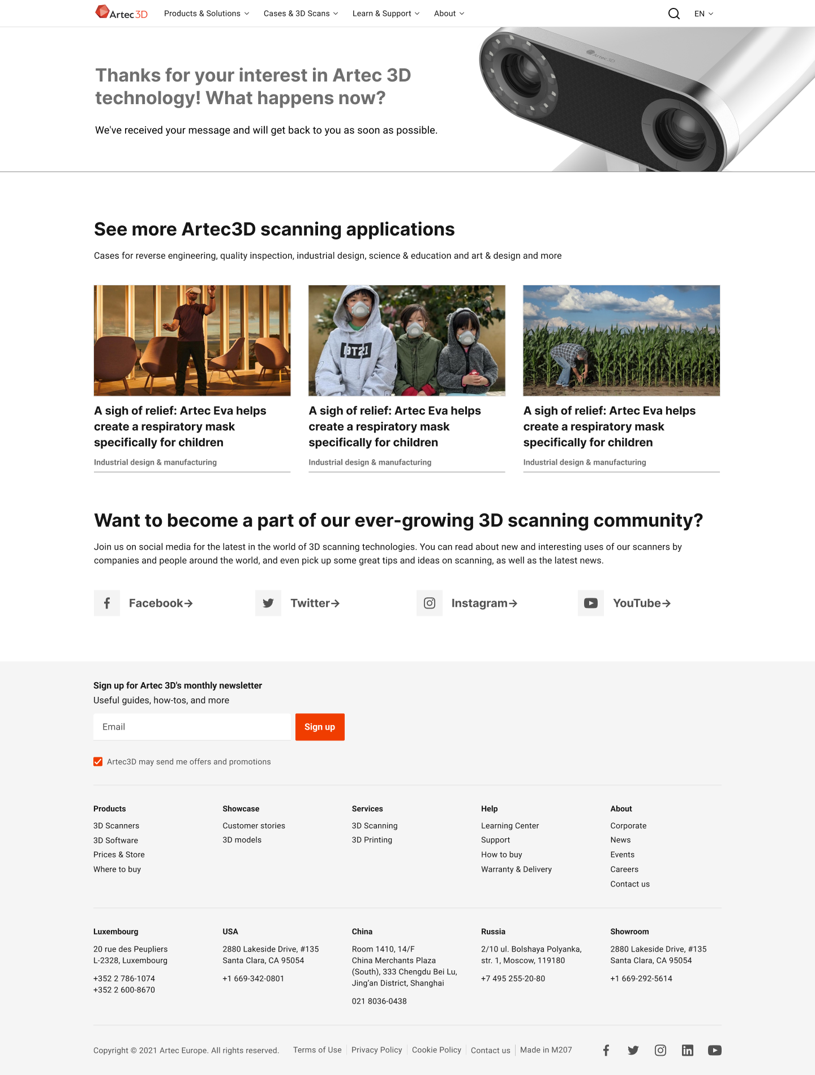Open footer link Careers
815x1075 pixels.
tap(624, 870)
